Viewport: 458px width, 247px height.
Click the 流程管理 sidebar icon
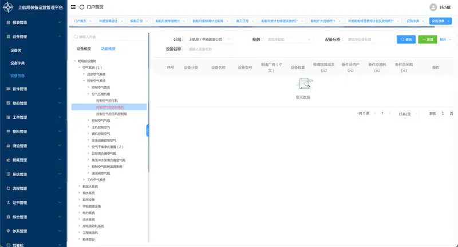(x=9, y=188)
